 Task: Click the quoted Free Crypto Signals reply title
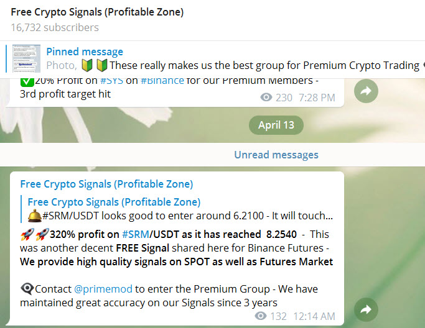click(x=114, y=202)
